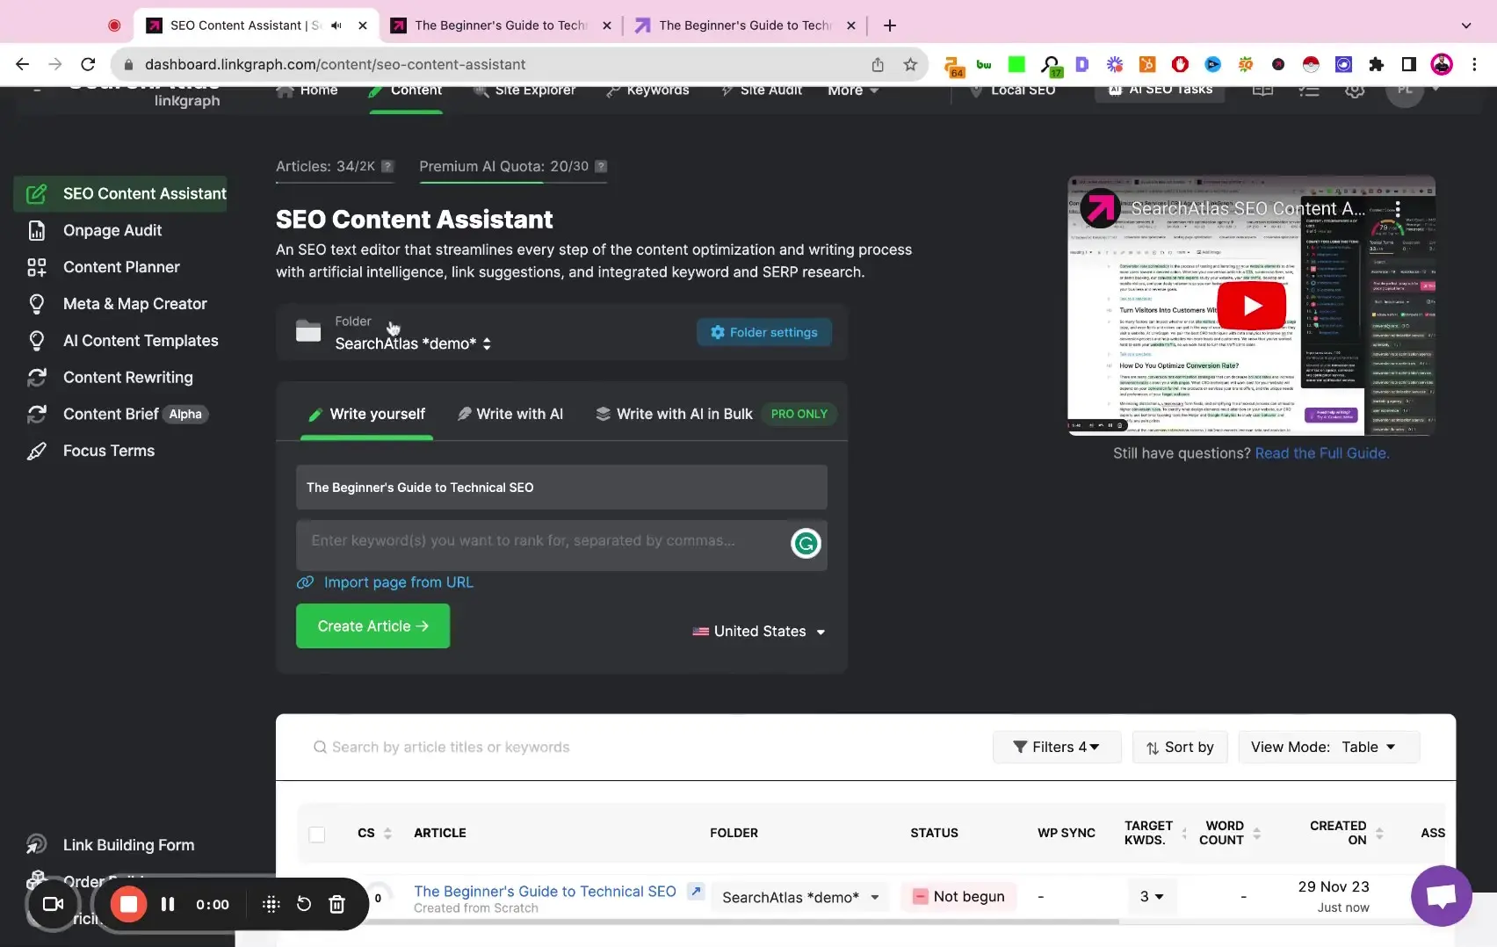Open the Read the Full Guide link
Viewport: 1497px width, 947px height.
[1320, 453]
